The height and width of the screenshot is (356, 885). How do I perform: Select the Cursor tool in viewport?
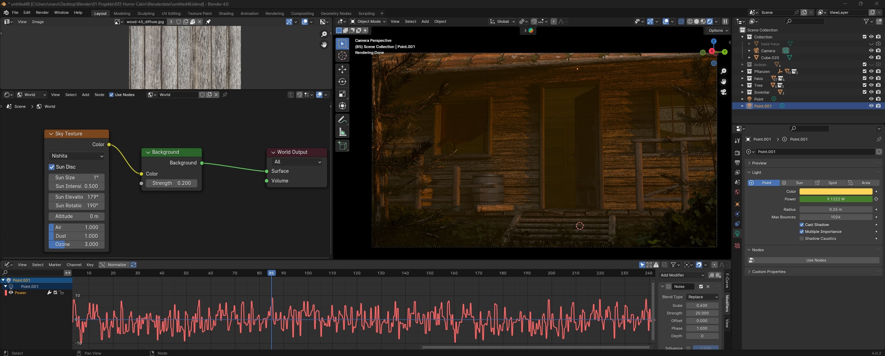(342, 56)
